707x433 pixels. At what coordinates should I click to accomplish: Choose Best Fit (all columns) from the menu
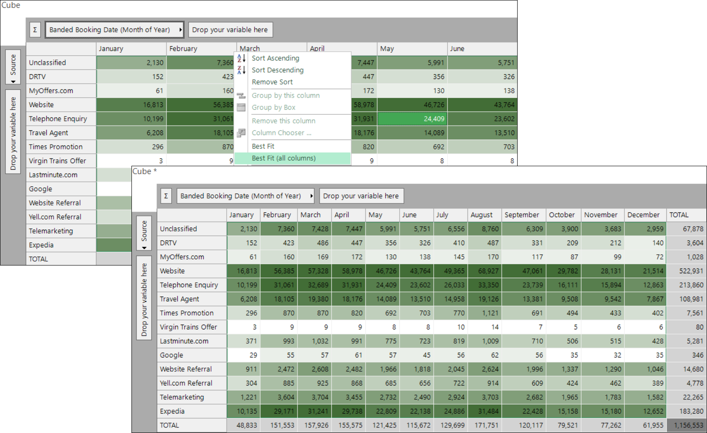(x=284, y=158)
